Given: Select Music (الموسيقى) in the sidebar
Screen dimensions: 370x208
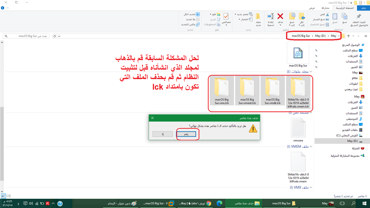Looking at the screenshot, I should coord(354,119).
